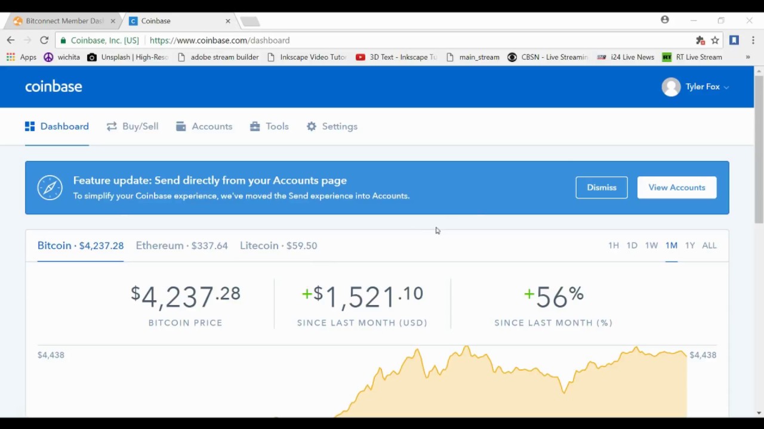Open Buy/Sell navigation item

click(x=133, y=126)
